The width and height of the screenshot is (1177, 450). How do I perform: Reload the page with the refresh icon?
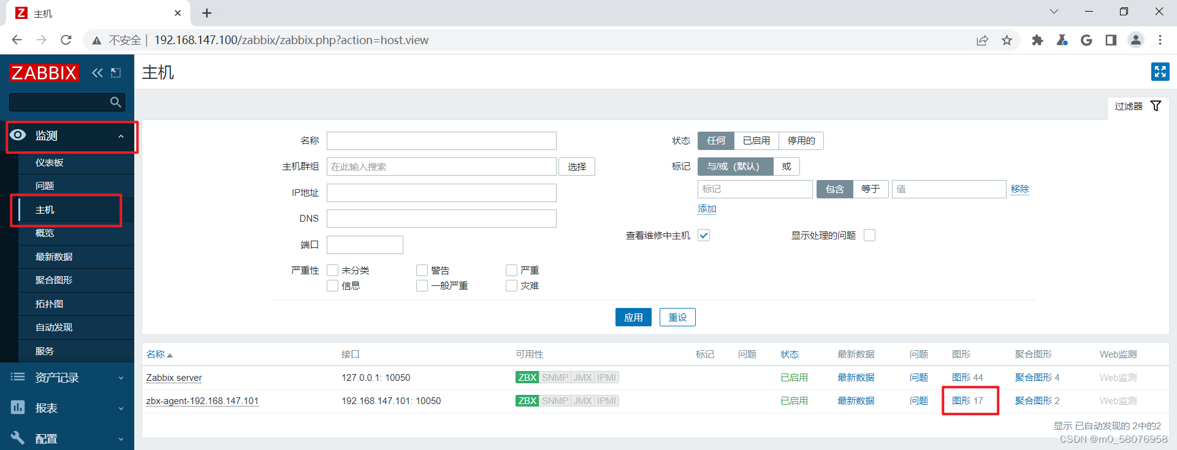[x=66, y=40]
